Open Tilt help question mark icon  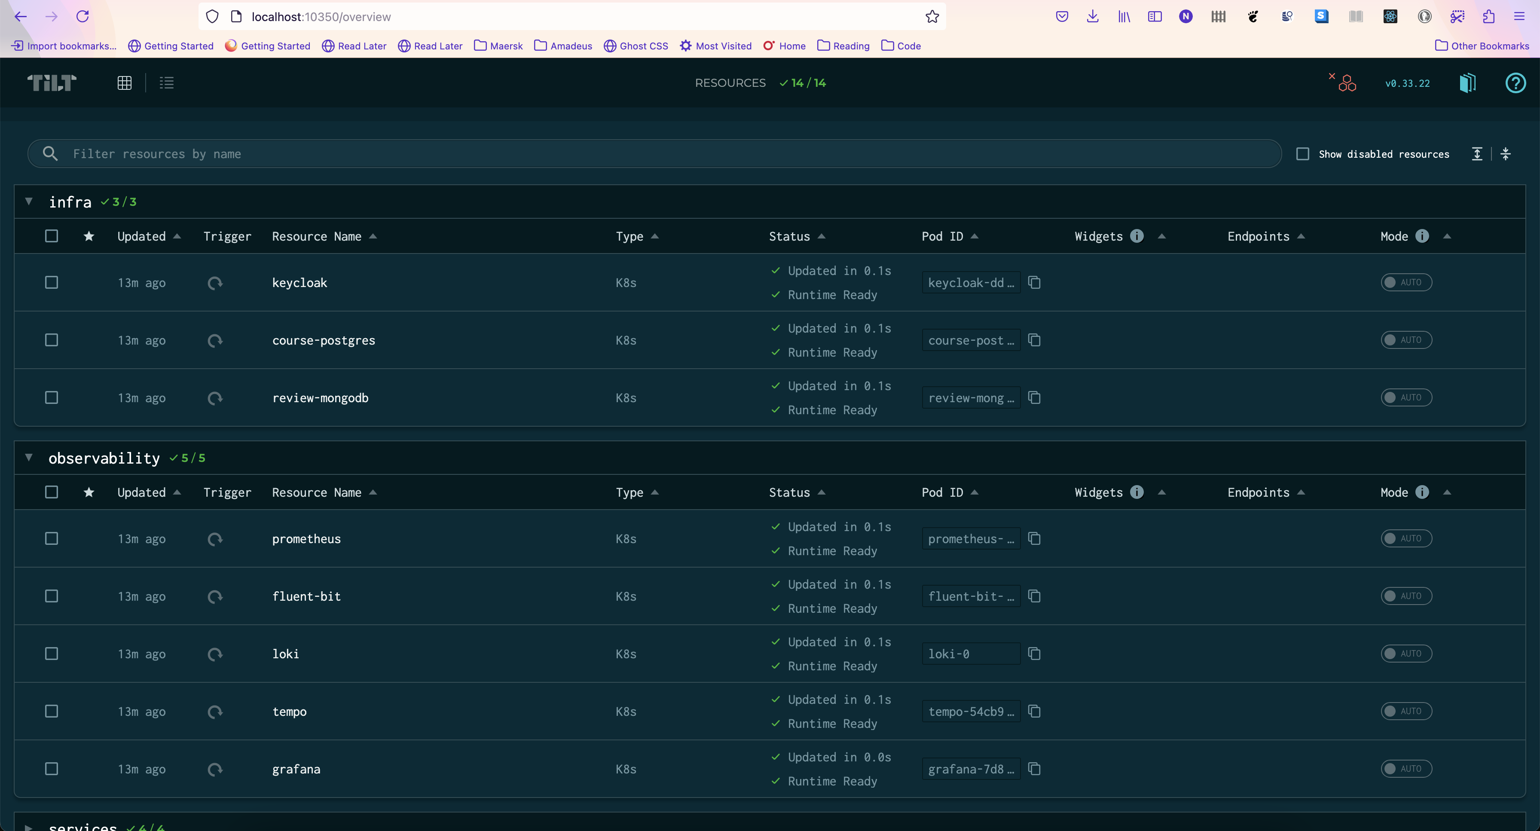point(1515,82)
